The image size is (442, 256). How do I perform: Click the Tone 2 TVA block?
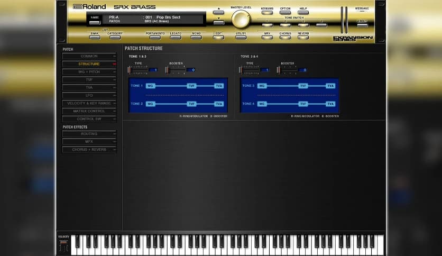[219, 104]
